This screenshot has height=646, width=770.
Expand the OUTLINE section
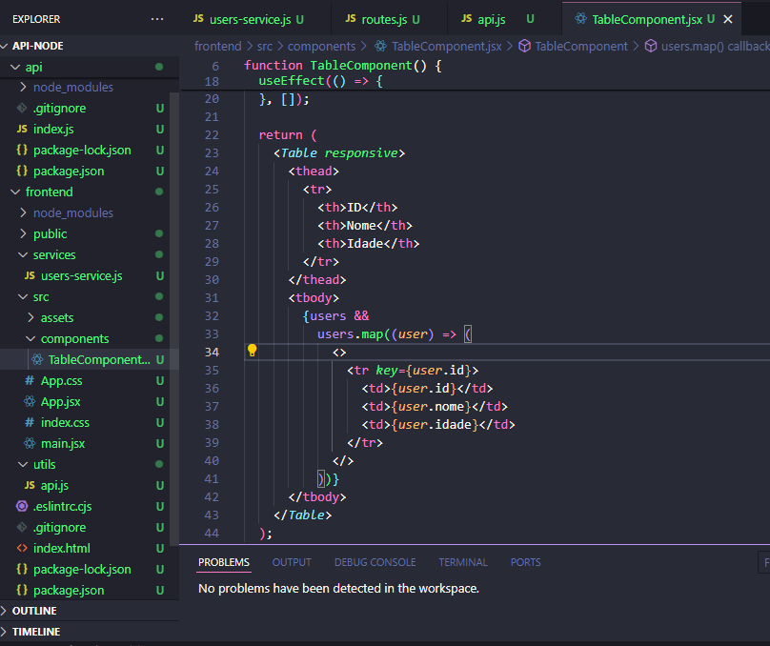34,611
